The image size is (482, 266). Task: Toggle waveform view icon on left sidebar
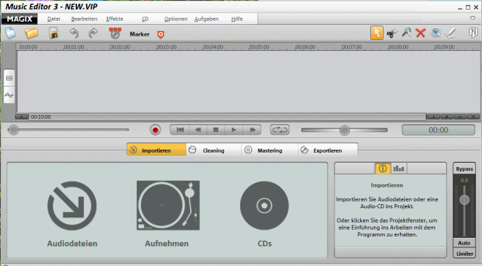(x=9, y=95)
